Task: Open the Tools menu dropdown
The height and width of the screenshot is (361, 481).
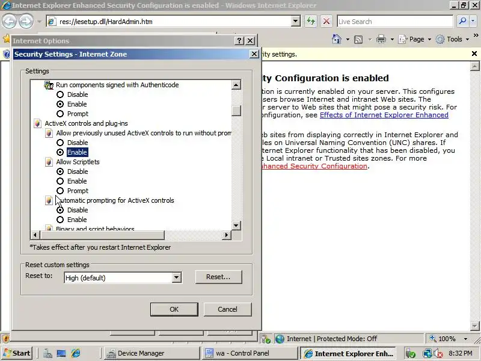Action: [x=453, y=39]
